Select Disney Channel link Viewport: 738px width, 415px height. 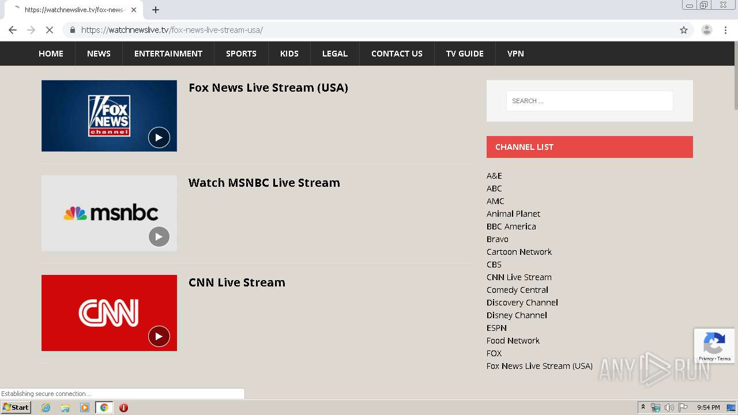[517, 315]
